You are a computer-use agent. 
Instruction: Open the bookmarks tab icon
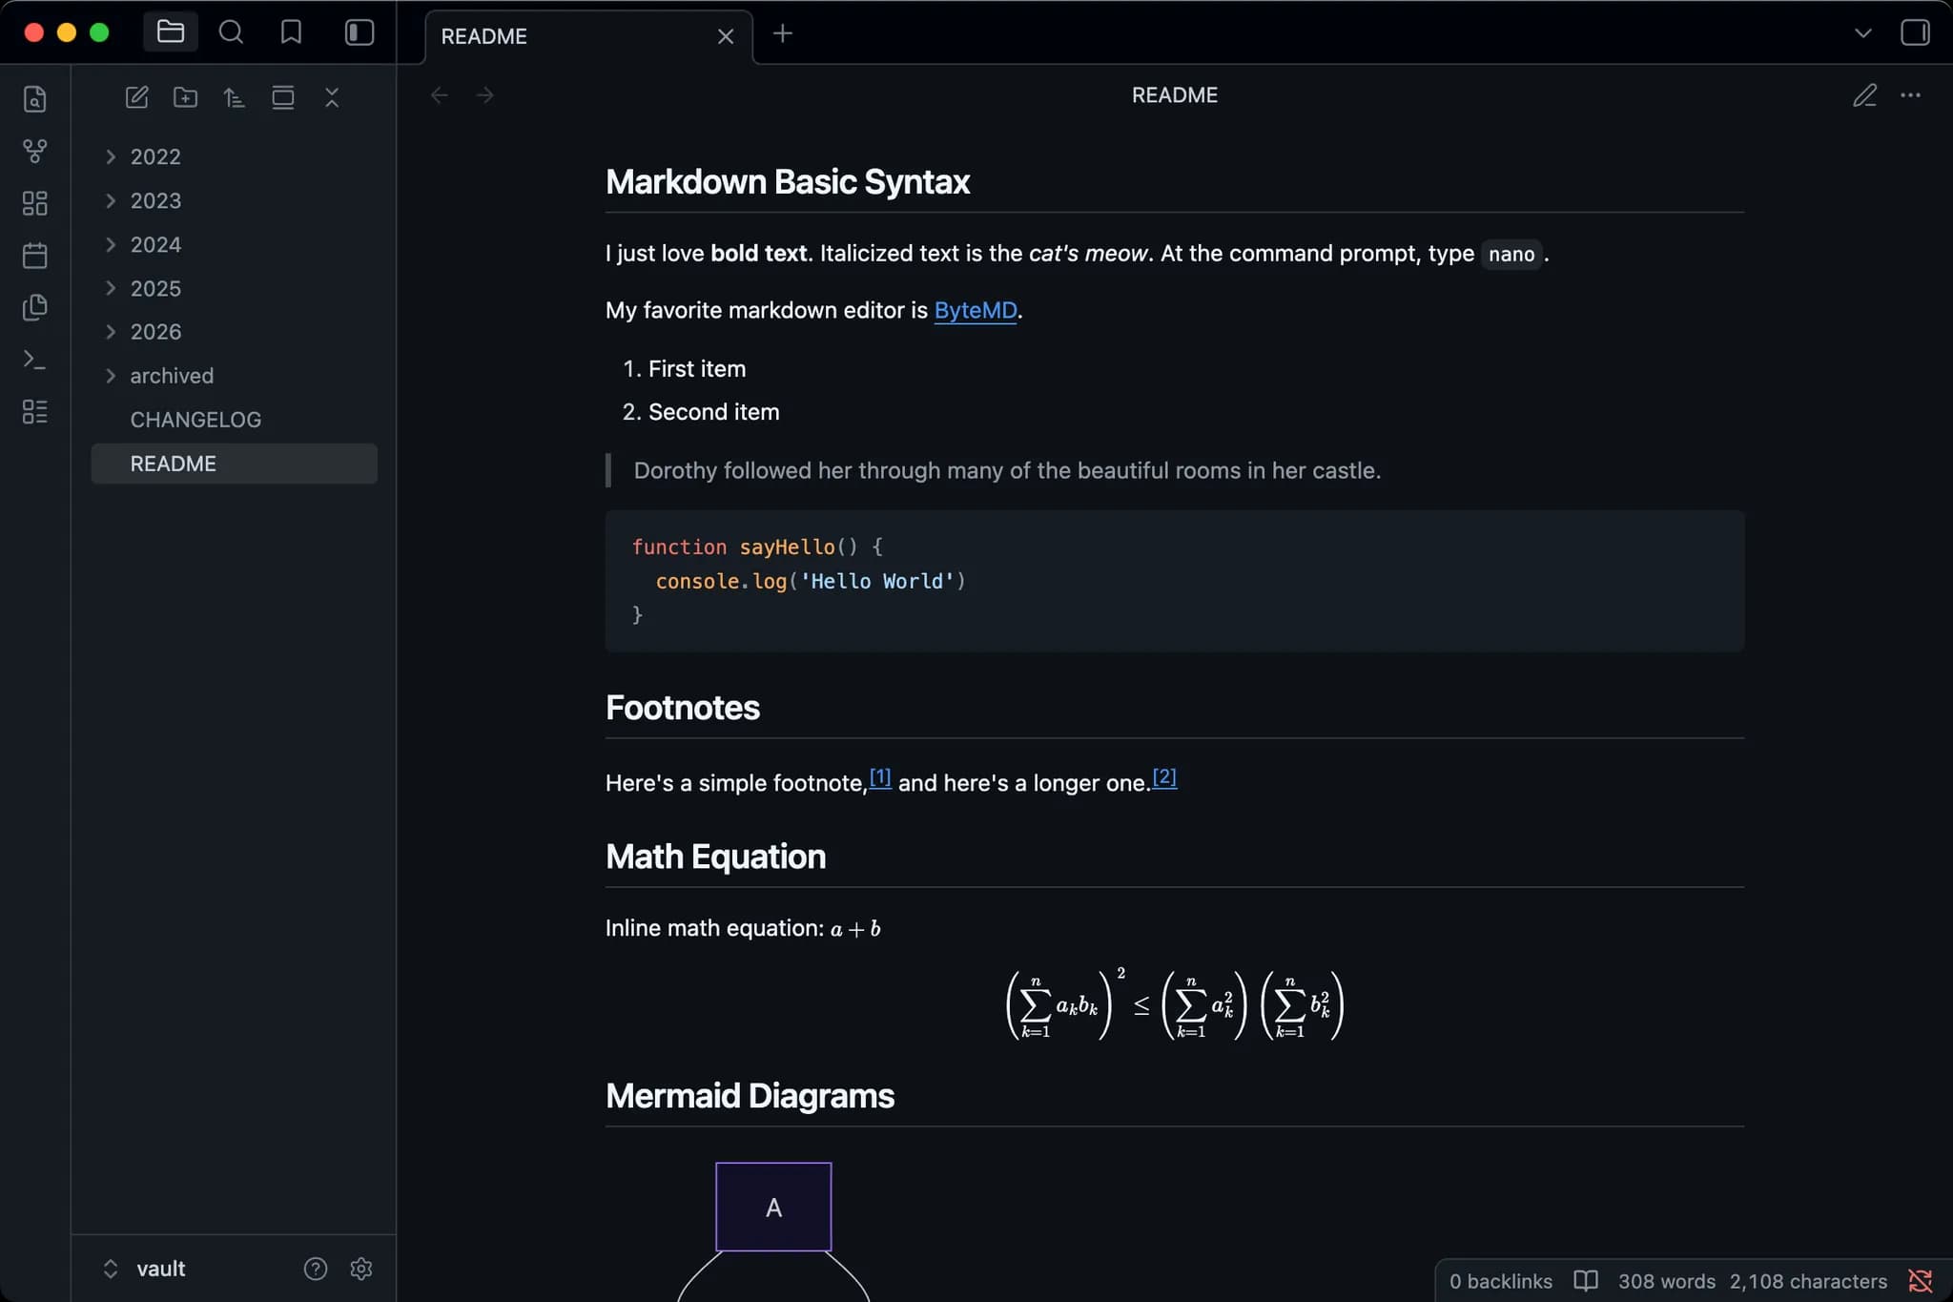(x=291, y=32)
